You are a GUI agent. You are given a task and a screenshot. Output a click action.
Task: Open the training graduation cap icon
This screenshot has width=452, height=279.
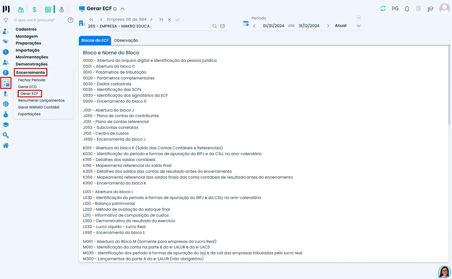(430, 9)
